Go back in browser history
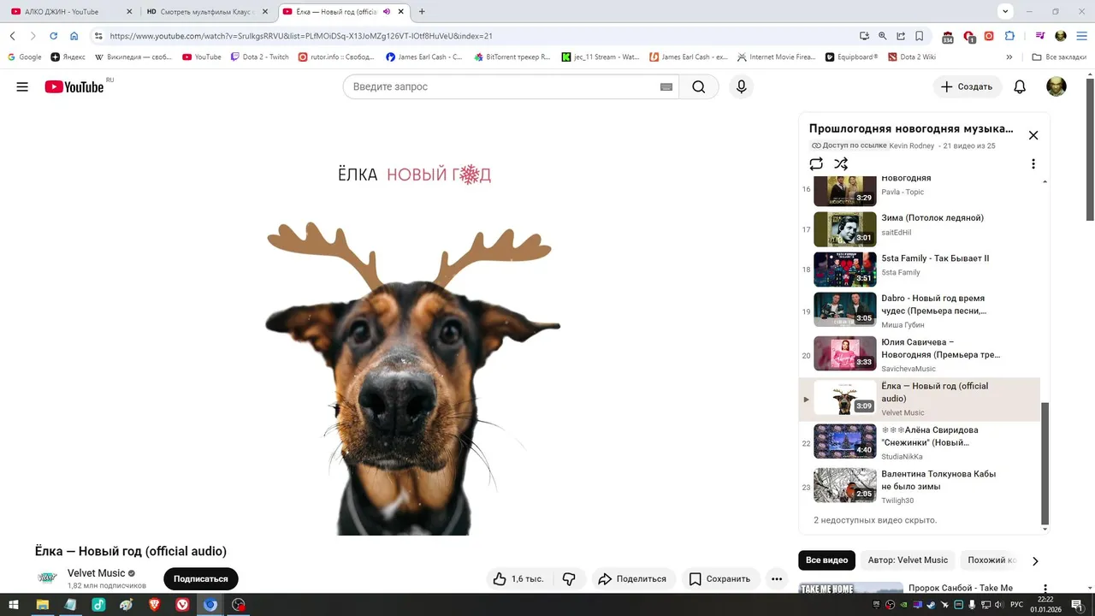 13,36
